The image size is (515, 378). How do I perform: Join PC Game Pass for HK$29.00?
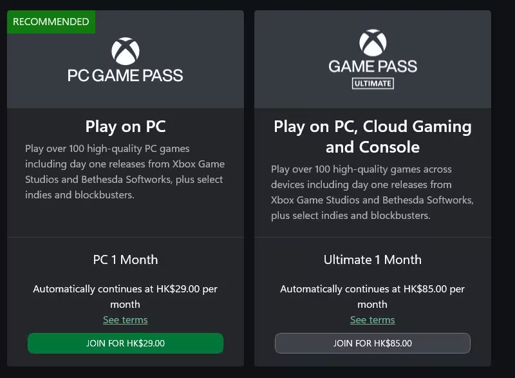pyautogui.click(x=126, y=343)
